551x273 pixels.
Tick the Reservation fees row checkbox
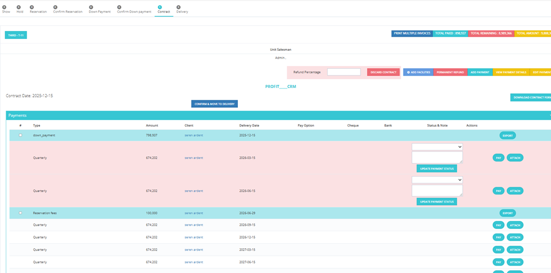tap(20, 213)
